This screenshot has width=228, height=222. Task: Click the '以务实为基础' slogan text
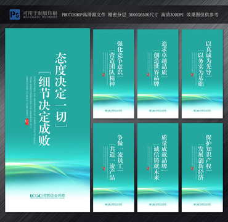[x=201, y=69]
